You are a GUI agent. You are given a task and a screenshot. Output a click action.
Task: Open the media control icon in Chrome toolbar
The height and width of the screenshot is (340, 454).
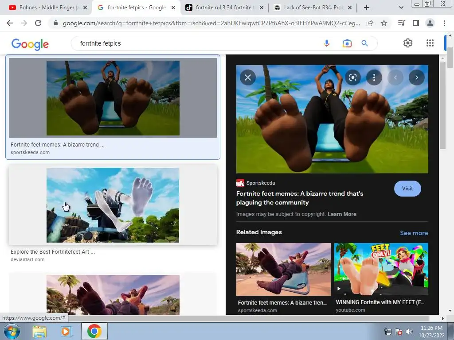(401, 23)
